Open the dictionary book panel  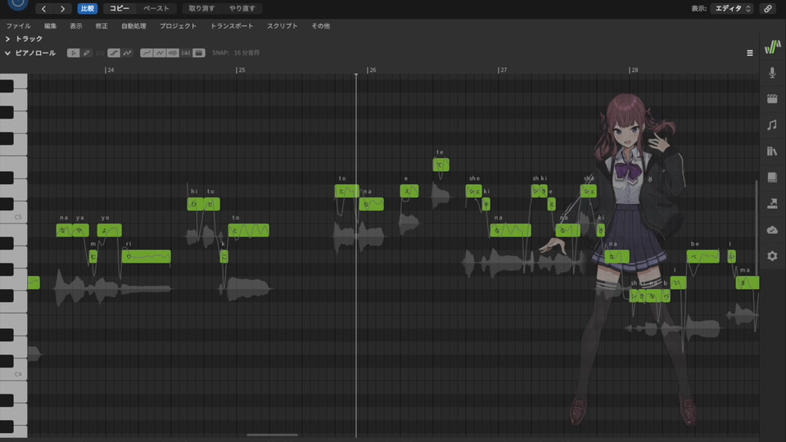click(772, 178)
